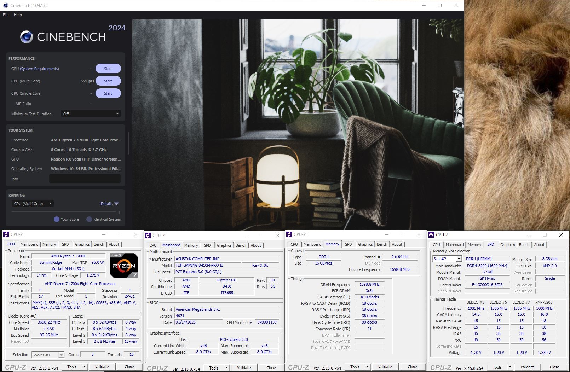Click CPU-Z Memory window title icon
Image resolution: width=570 pixels, height=372 pixels.
pos(289,234)
